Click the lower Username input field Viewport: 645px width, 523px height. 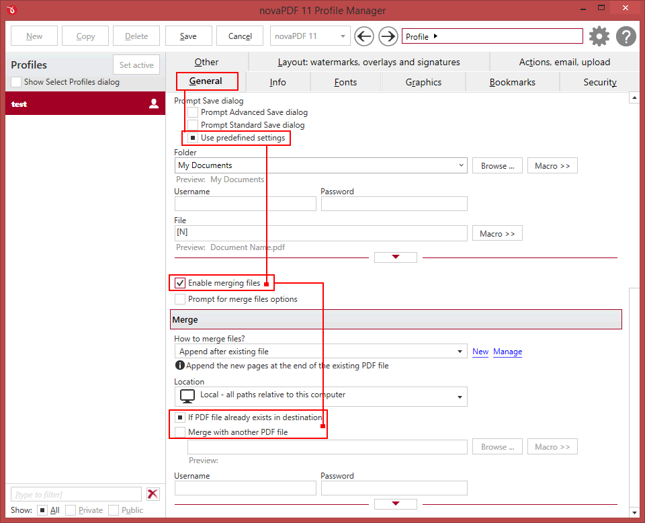pos(246,488)
